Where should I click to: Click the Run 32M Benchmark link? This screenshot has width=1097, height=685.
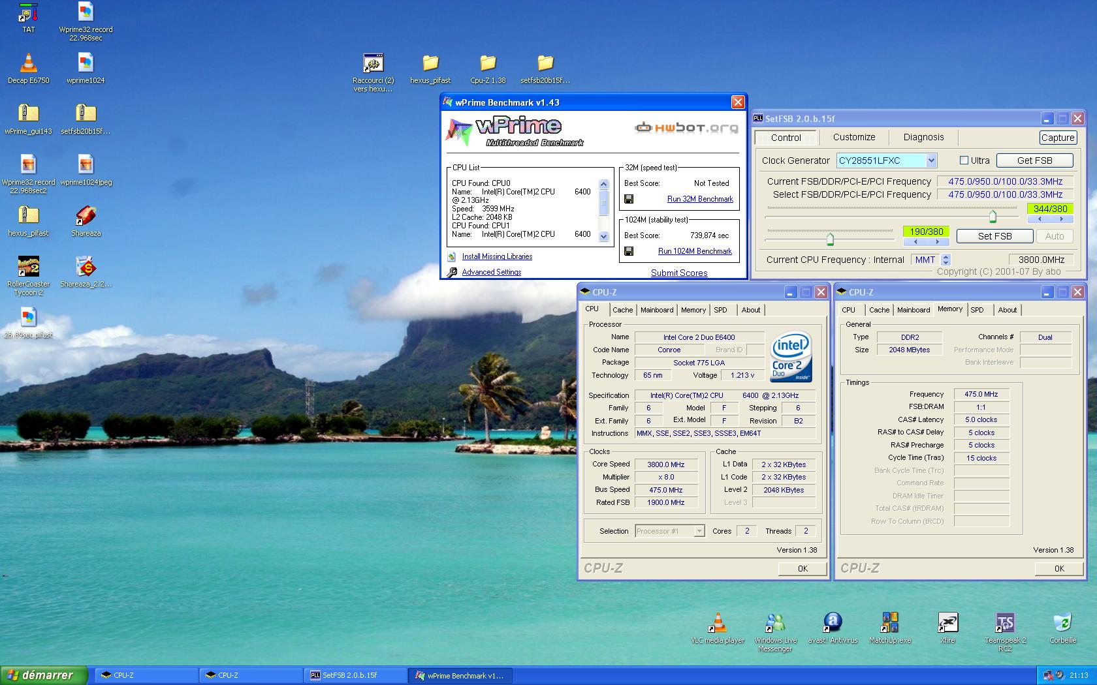[x=700, y=199]
